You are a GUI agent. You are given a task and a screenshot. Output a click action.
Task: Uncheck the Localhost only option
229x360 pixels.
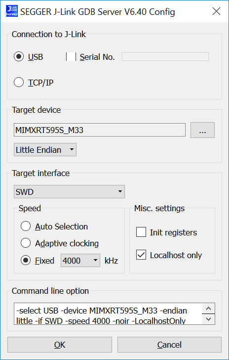pyautogui.click(x=141, y=255)
